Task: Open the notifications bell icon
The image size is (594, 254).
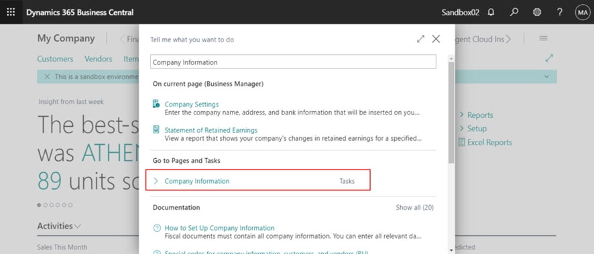Action: coord(491,12)
